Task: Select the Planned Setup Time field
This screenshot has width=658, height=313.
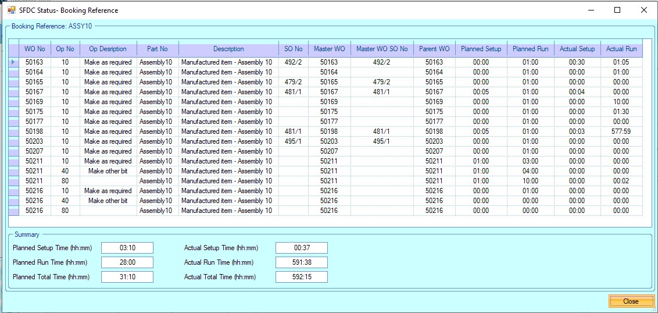Action: pos(127,248)
